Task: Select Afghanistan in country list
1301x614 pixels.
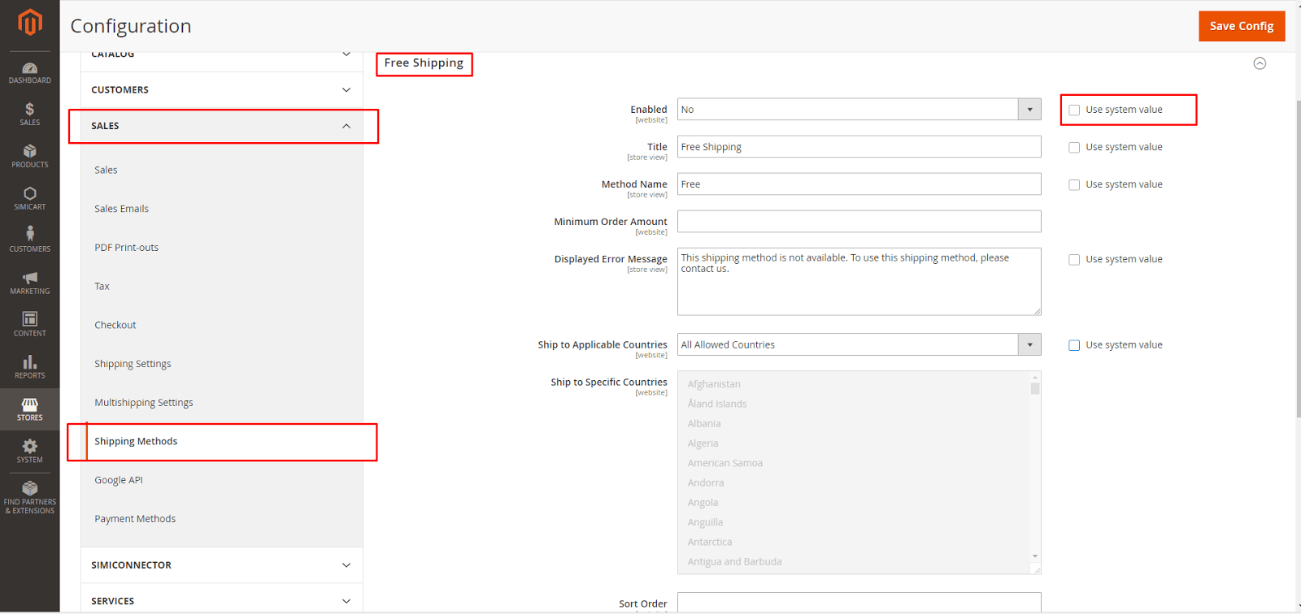Action: [x=714, y=384]
